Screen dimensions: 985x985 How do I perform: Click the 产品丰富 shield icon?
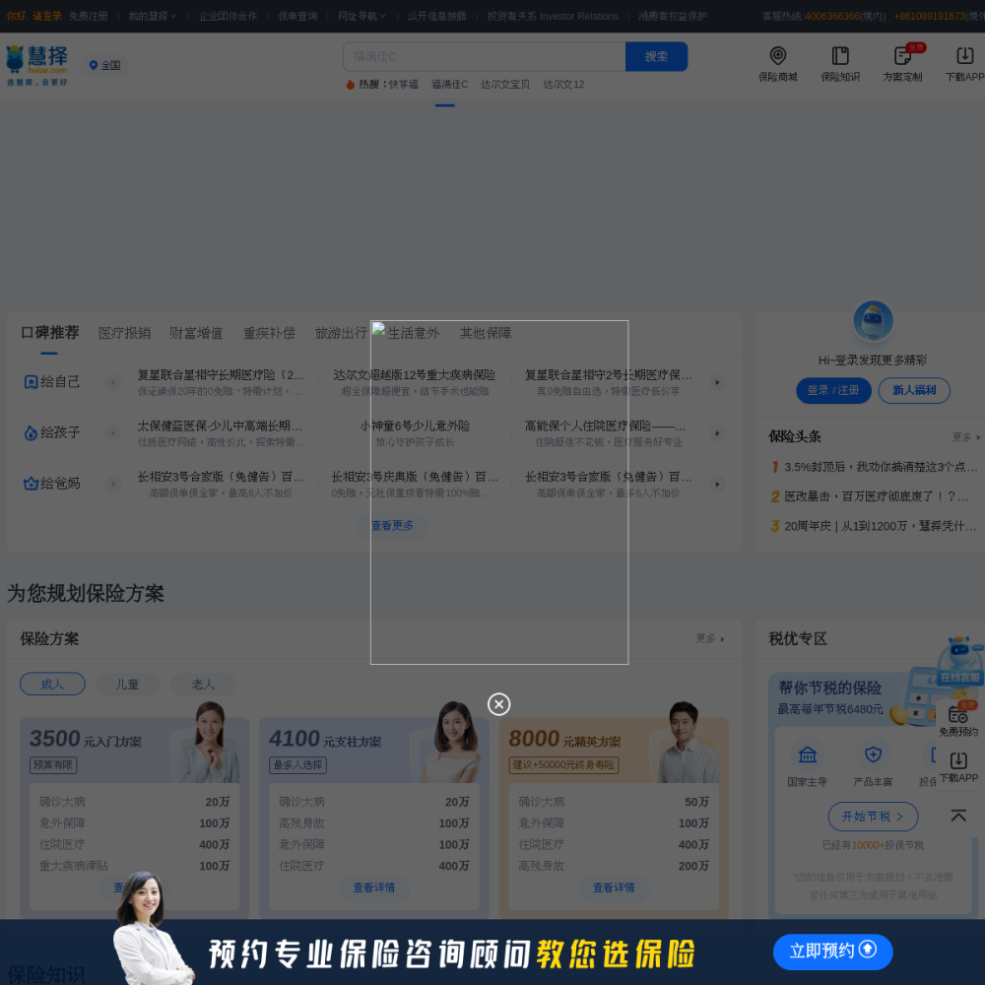pos(873,755)
